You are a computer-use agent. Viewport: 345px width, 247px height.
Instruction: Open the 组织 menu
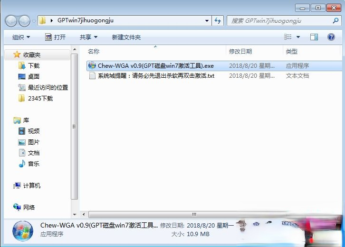pos(21,37)
